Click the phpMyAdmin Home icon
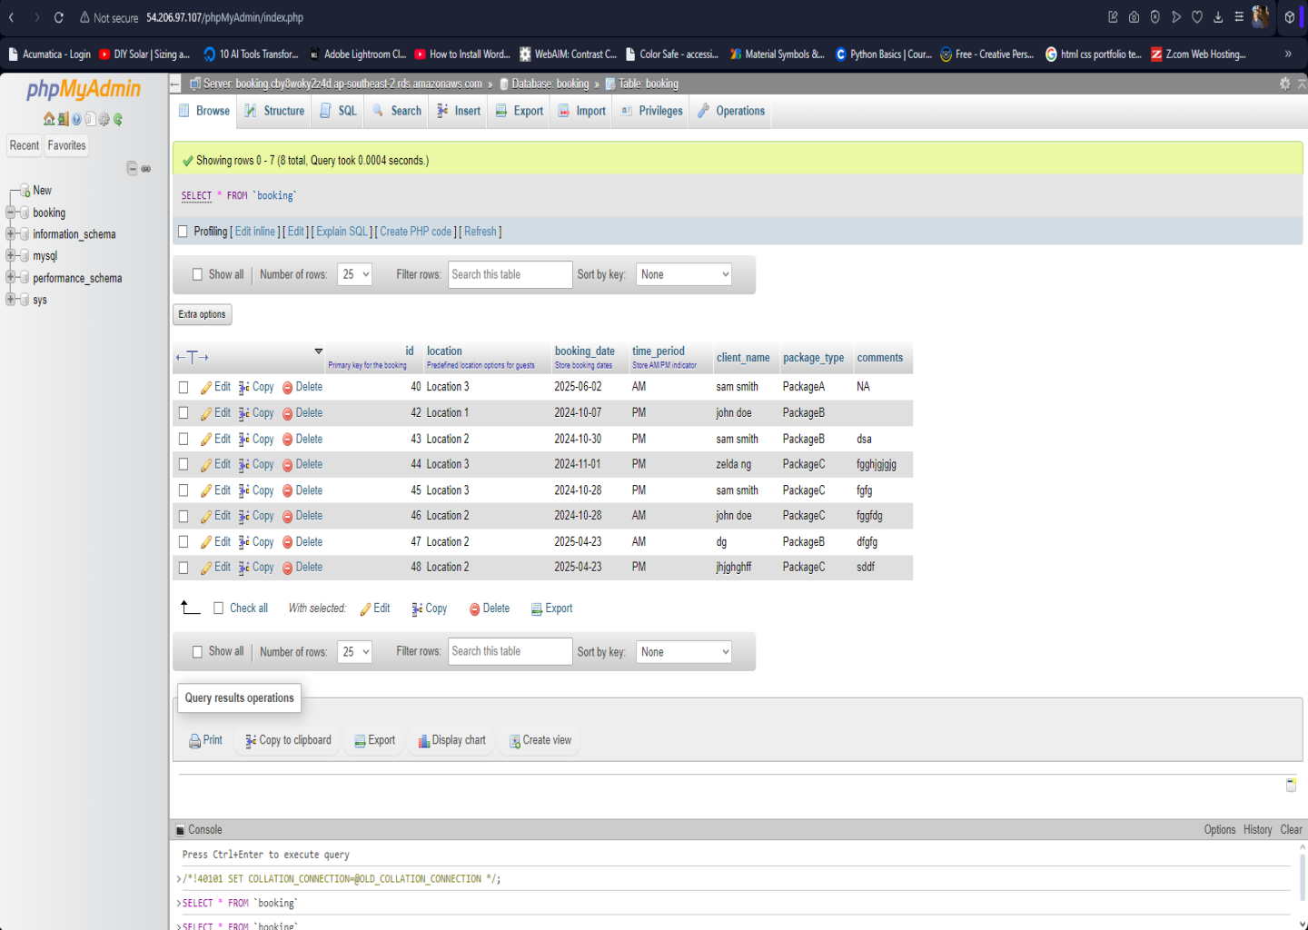Screen dimensions: 1308x930 click(x=49, y=119)
